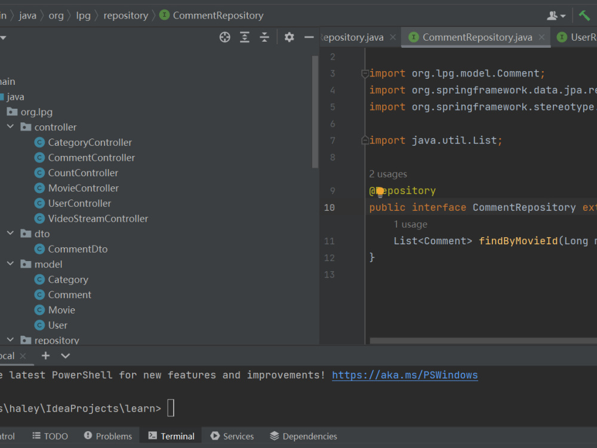Click the terminal command prompt input
597x448 pixels.
tap(171, 408)
